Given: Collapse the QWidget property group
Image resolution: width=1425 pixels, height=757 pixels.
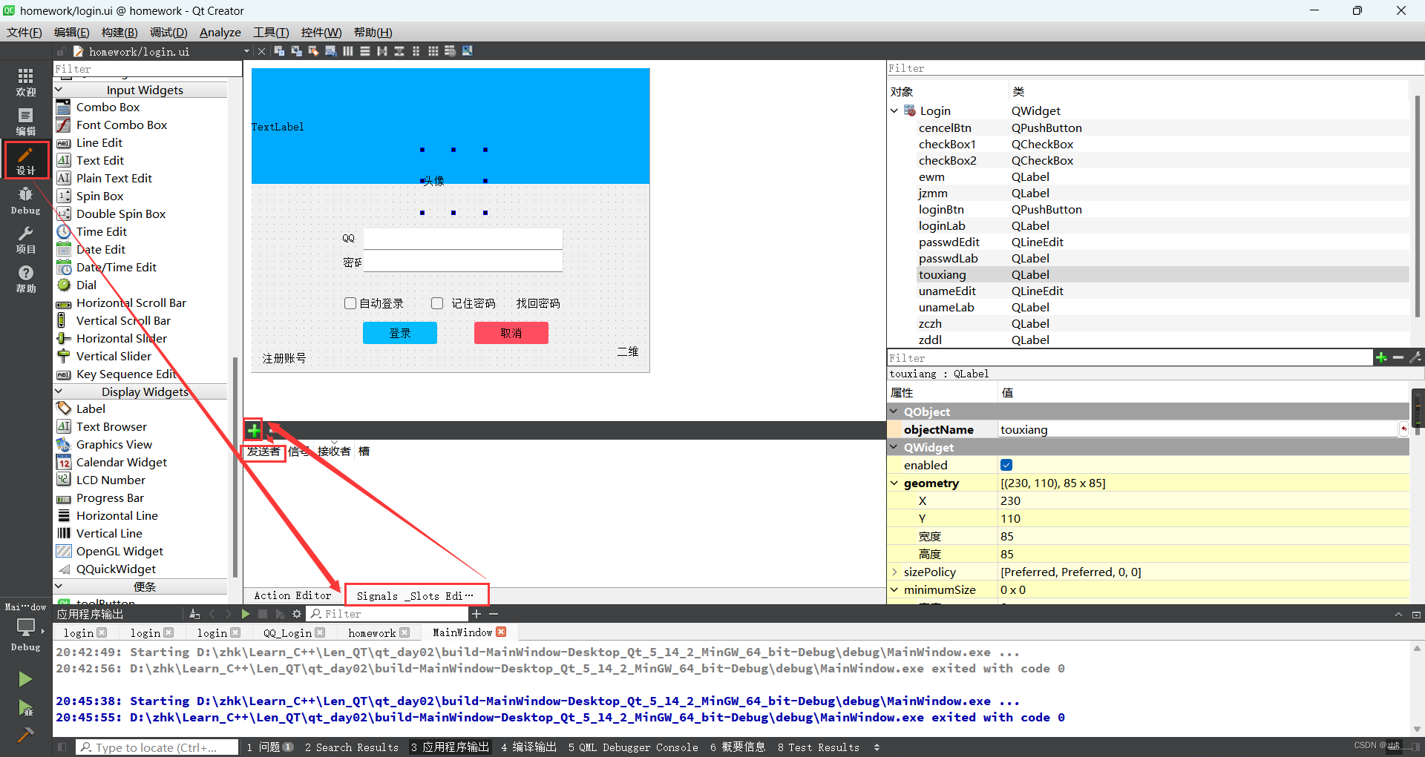Looking at the screenshot, I should pos(894,447).
